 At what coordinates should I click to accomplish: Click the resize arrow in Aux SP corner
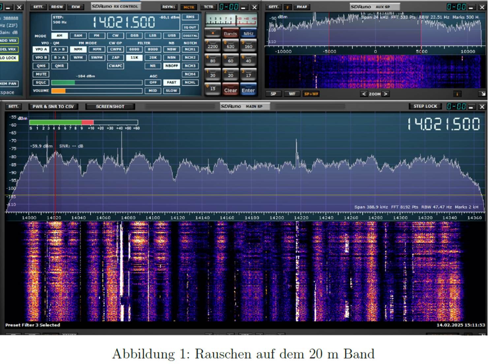[x=483, y=94]
